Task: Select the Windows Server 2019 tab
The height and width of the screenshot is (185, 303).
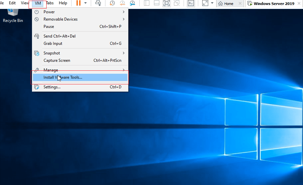Action: (x=274, y=3)
